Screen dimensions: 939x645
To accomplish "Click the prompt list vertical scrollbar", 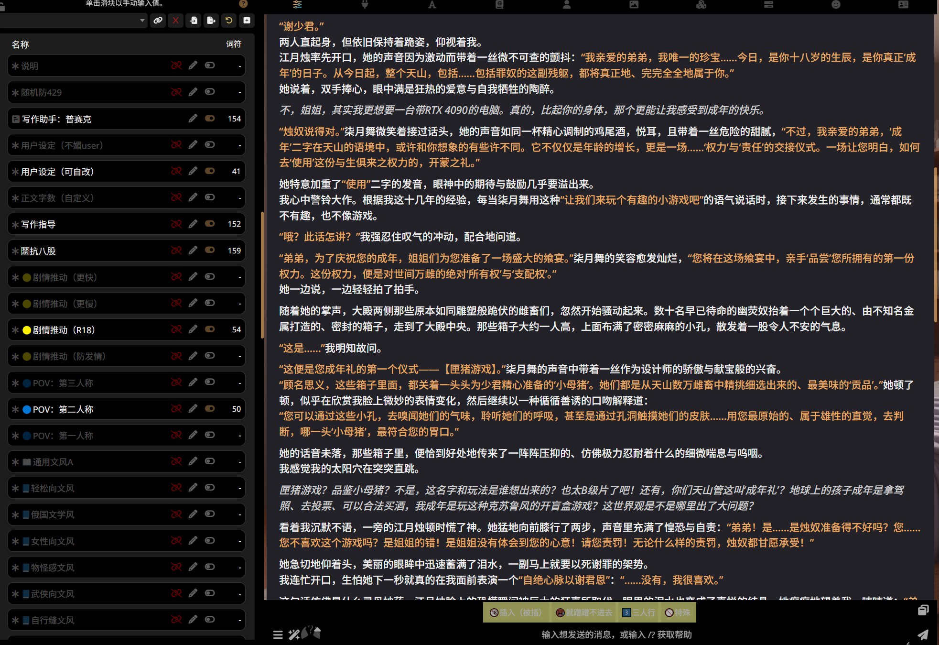I will pos(262,275).
